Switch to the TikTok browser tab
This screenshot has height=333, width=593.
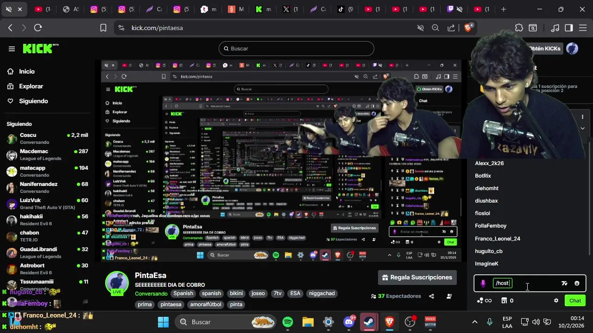point(346,9)
